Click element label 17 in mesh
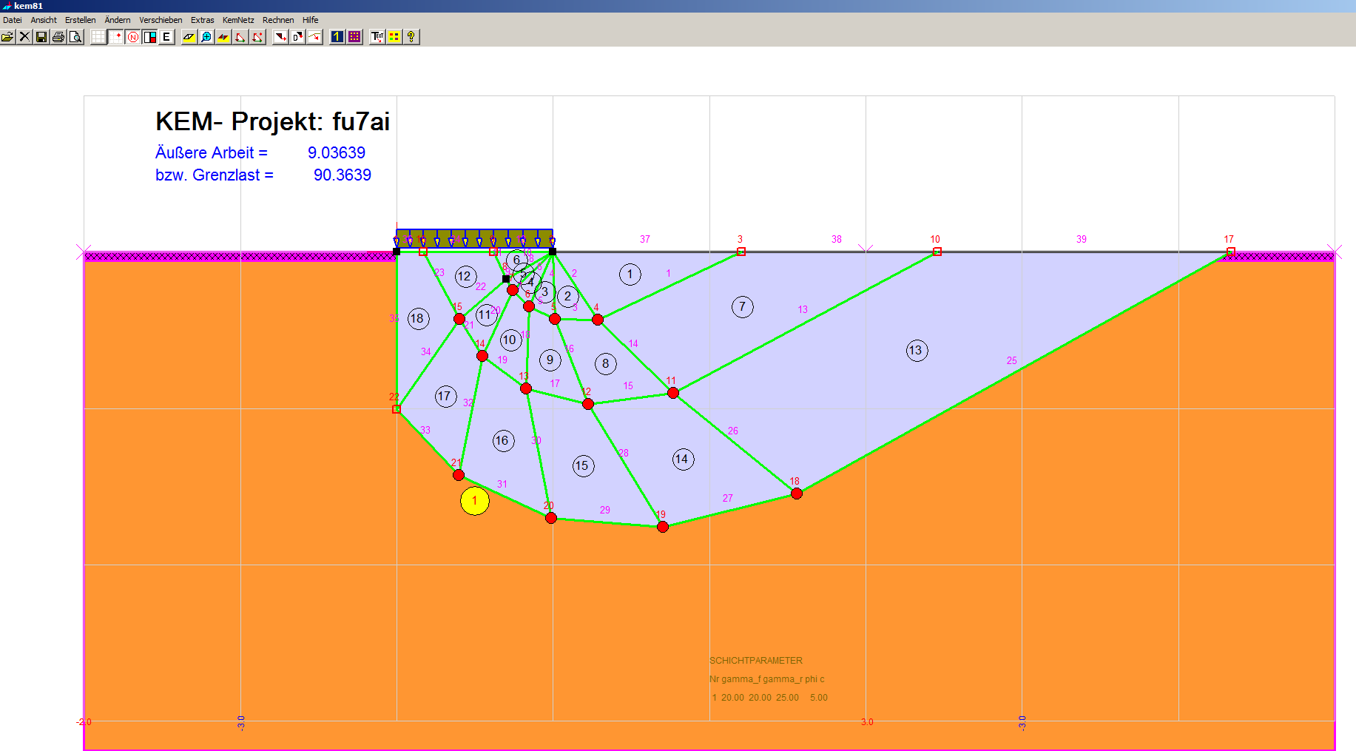This screenshot has width=1356, height=751. coord(445,397)
